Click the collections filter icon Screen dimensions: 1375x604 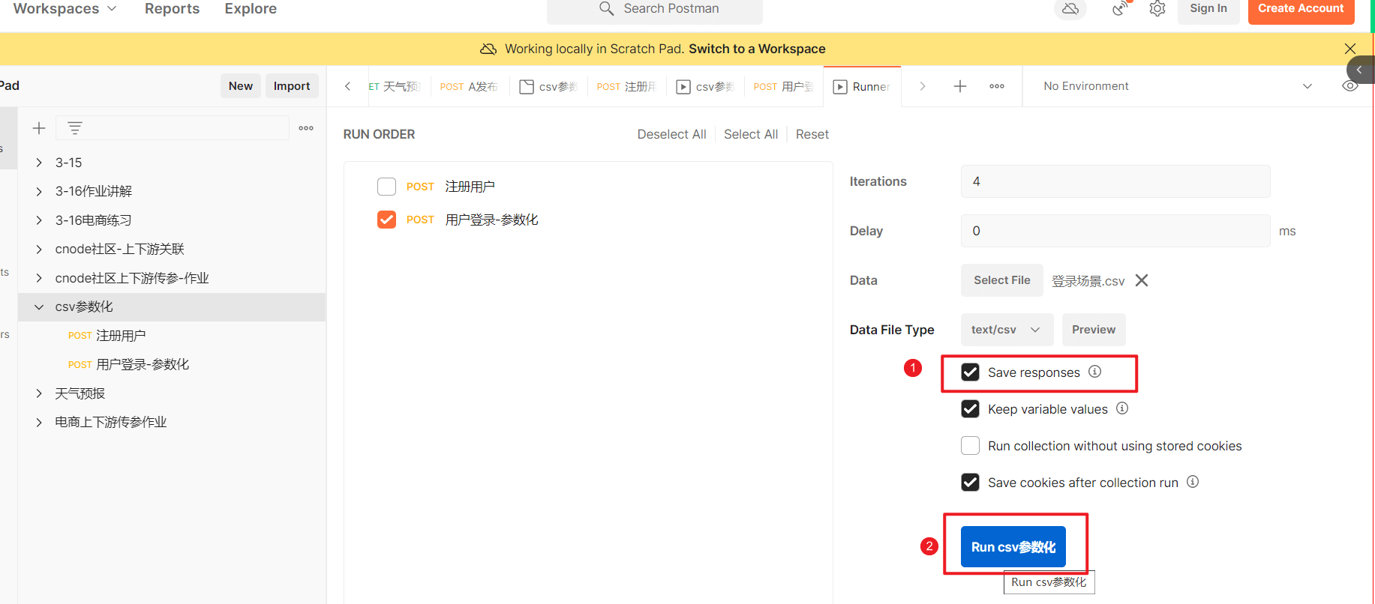pos(75,128)
